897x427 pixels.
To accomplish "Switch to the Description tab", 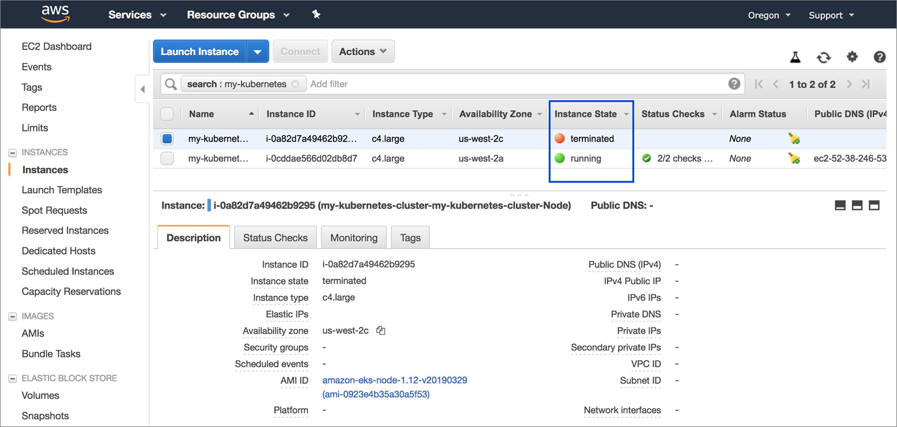I will pyautogui.click(x=194, y=237).
